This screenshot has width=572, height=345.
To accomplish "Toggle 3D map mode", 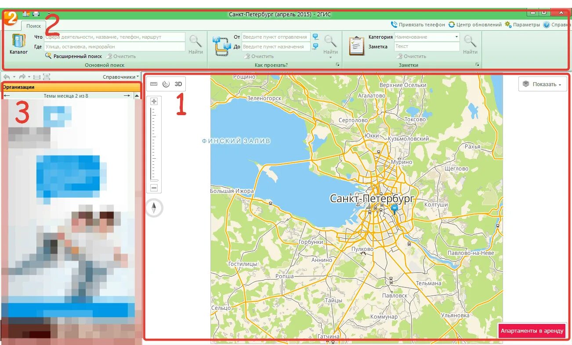I will (x=178, y=84).
